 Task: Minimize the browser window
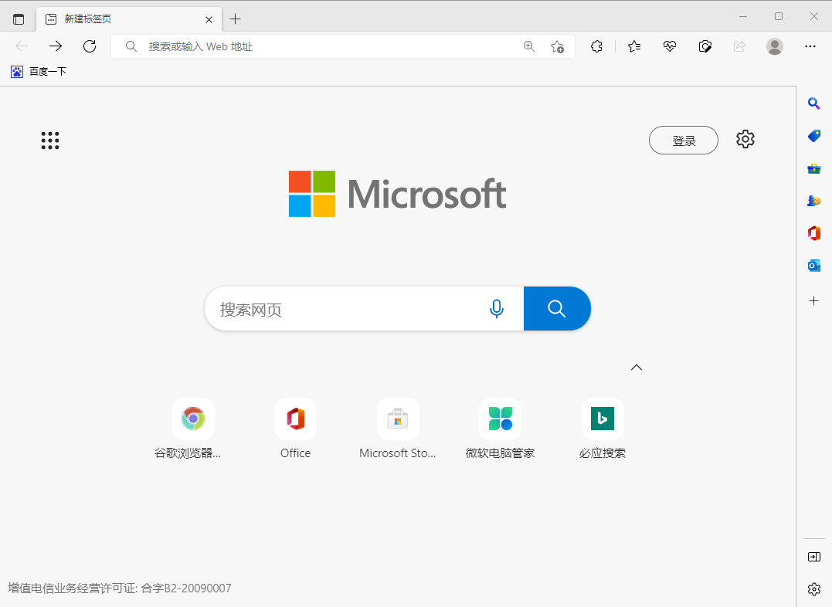(x=743, y=16)
